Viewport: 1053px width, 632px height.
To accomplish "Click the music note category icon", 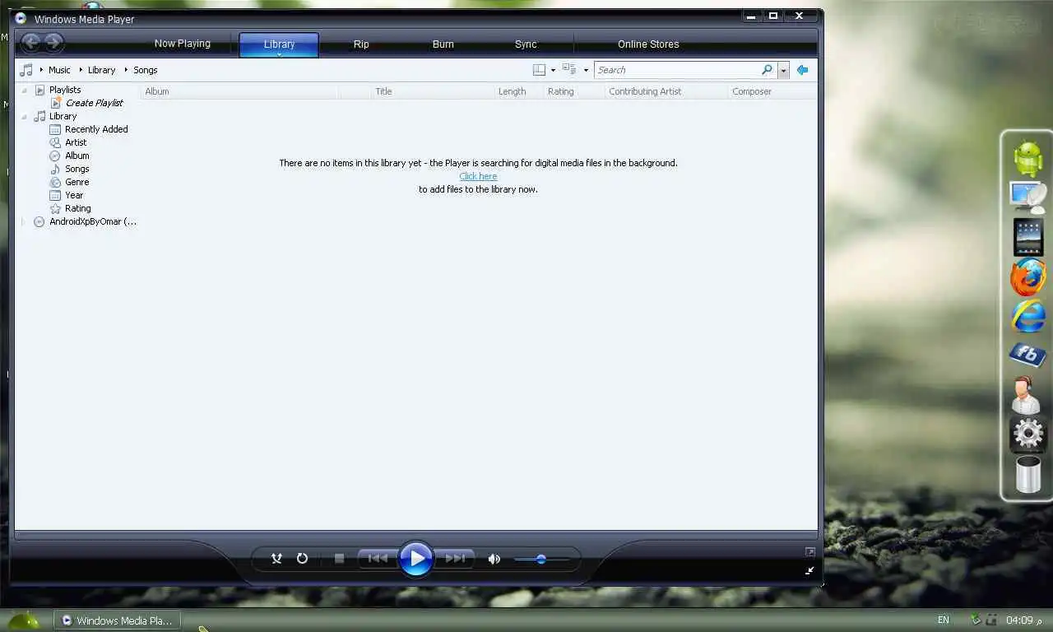I will pyautogui.click(x=26, y=70).
